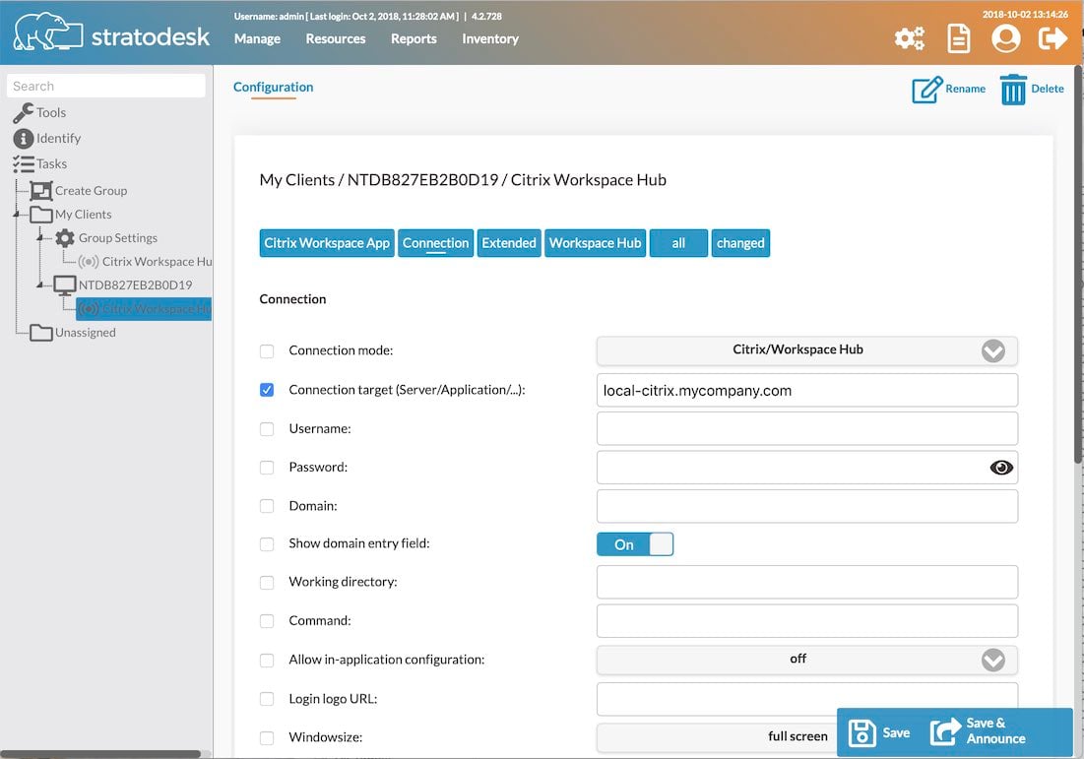Click the sidebar Search field

tap(105, 87)
